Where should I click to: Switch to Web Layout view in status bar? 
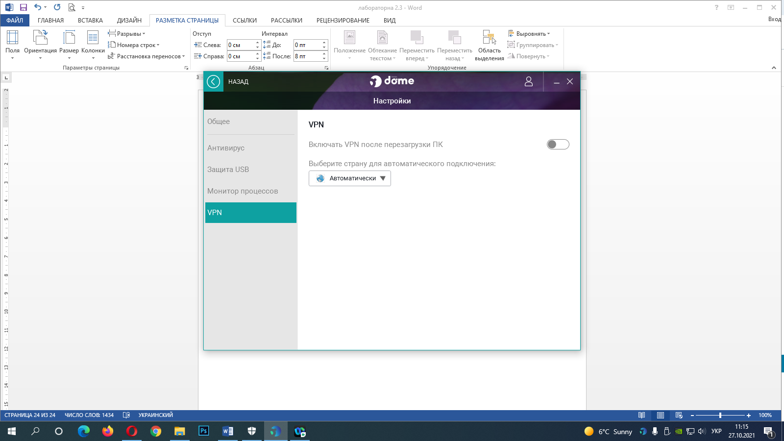tap(679, 415)
